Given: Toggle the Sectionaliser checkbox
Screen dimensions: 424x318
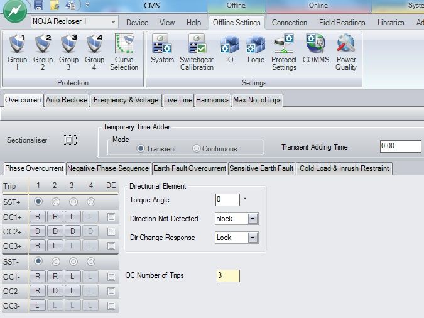Looking at the screenshot, I should point(70,140).
